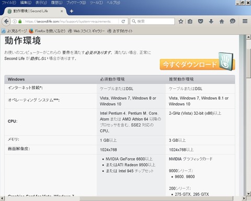The height and width of the screenshot is (201, 251).
Task: Click the 画面解像度: row label
Action: (19, 149)
